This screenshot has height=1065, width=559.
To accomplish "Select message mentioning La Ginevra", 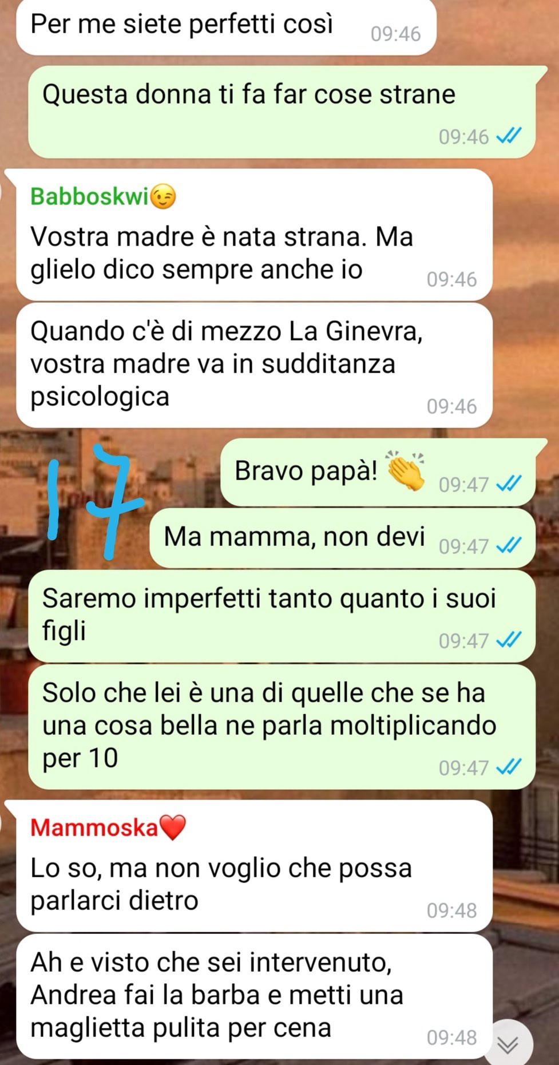I will [255, 365].
